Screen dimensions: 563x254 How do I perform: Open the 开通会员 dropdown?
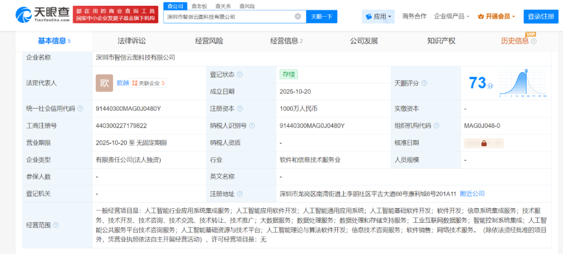click(x=496, y=17)
